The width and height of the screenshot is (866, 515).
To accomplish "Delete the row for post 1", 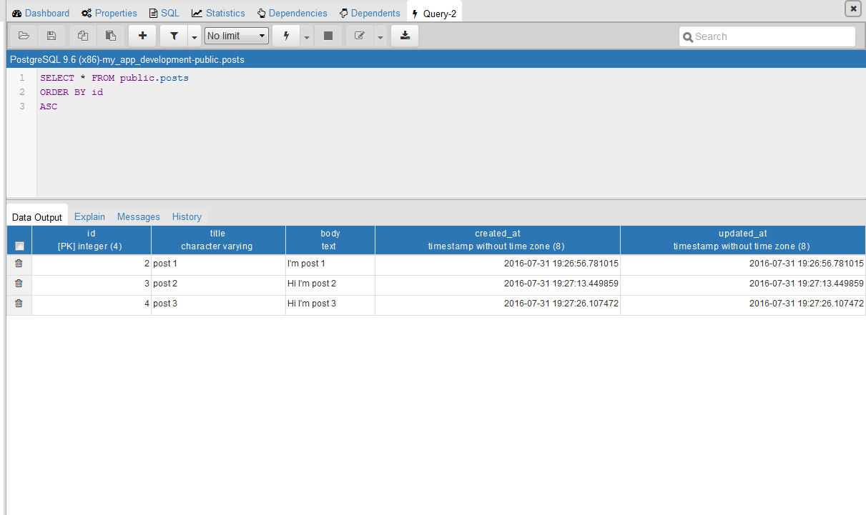I will [x=19, y=263].
